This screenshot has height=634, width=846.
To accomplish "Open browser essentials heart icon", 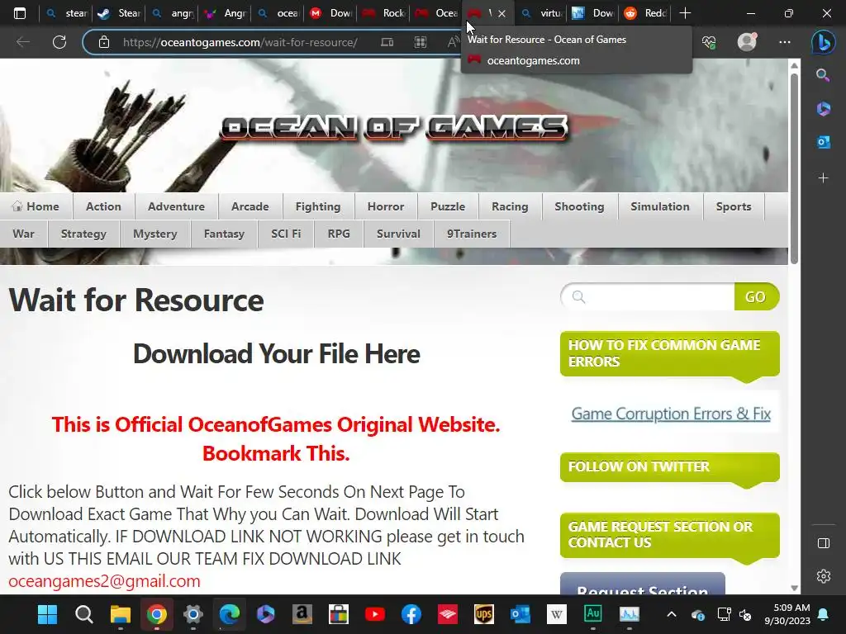I will pos(709,42).
